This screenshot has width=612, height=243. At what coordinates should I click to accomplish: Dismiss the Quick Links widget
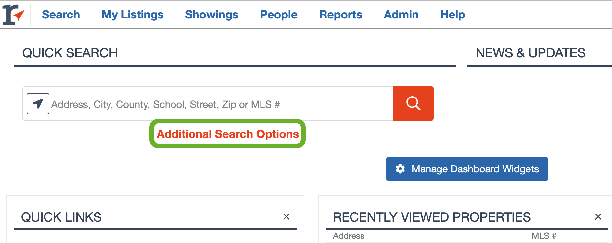(x=286, y=216)
